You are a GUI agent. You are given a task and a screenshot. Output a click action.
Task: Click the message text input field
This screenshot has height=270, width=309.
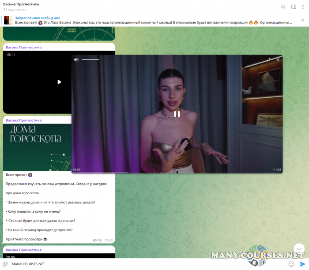point(132,264)
